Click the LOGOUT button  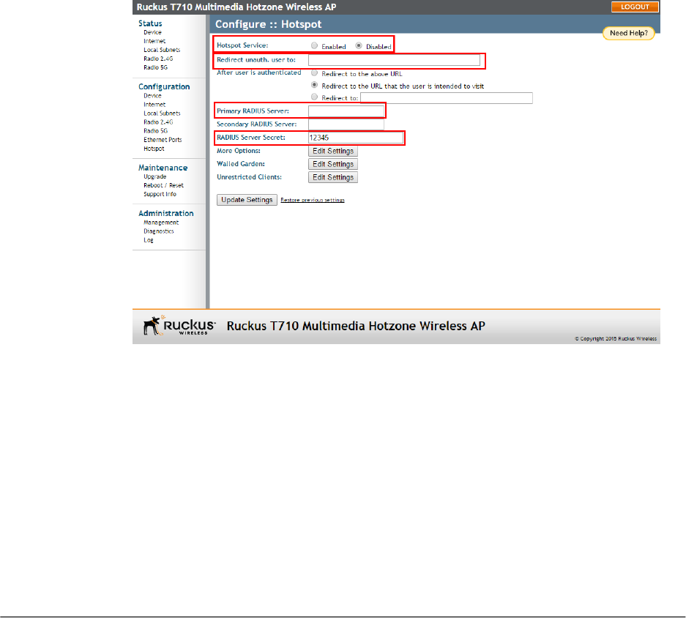coord(635,7)
